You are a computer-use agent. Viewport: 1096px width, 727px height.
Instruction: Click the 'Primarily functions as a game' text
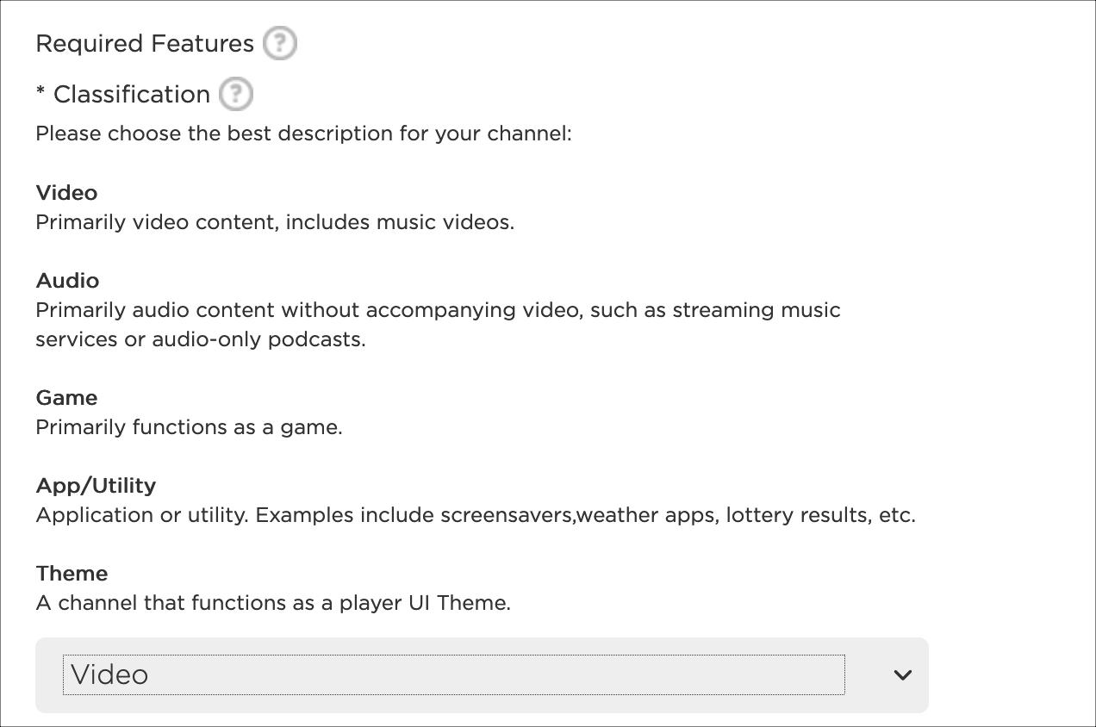(189, 427)
